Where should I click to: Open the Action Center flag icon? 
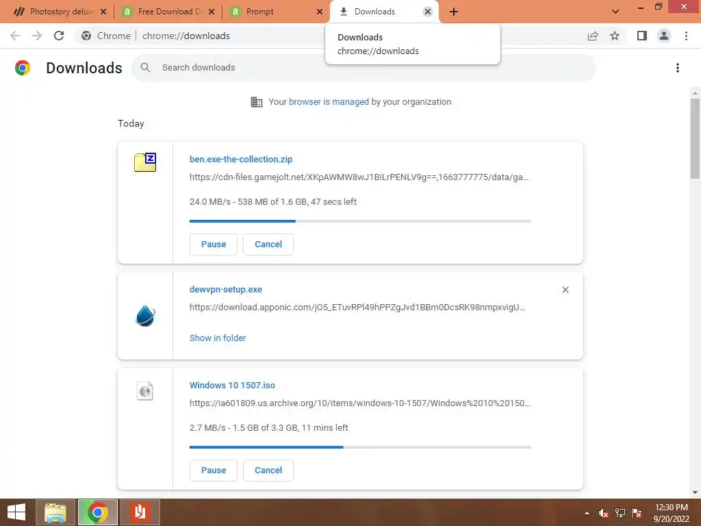pos(637,513)
